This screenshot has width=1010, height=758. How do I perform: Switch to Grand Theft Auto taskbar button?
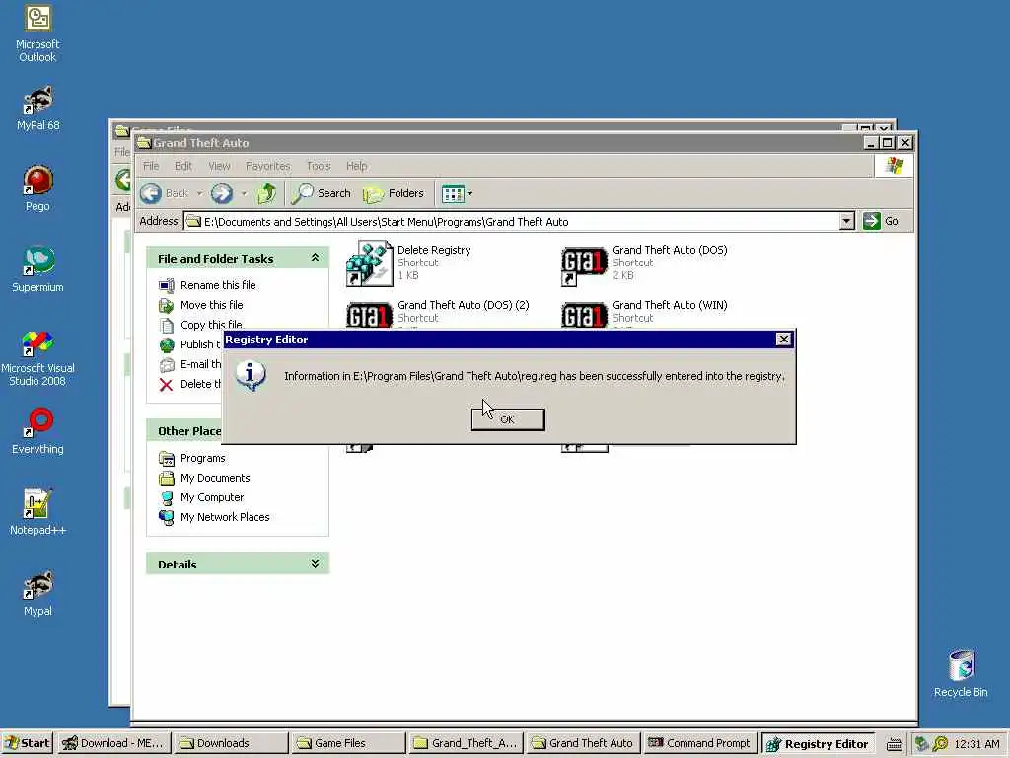point(582,743)
